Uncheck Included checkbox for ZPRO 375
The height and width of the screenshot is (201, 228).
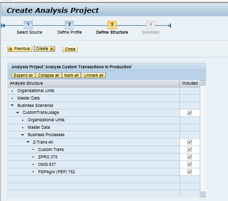[x=189, y=157]
